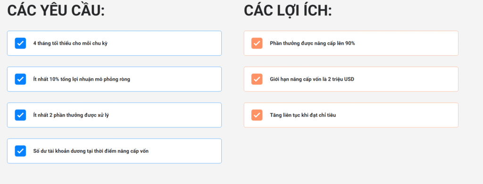Click the text 'Phần thưởng được nâng cấp lên 90%'

click(312, 43)
